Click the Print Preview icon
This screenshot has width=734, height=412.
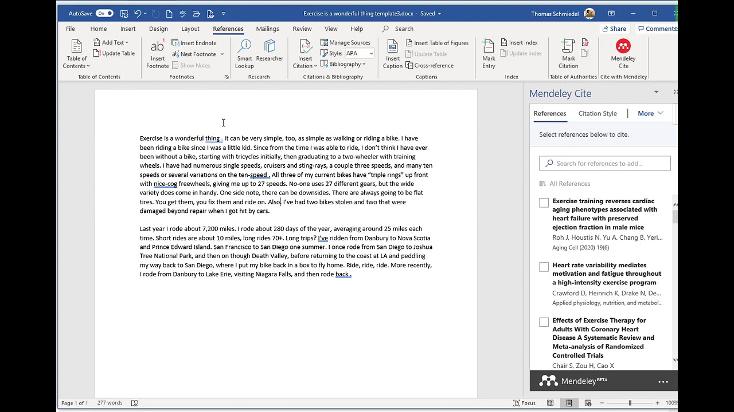(210, 13)
